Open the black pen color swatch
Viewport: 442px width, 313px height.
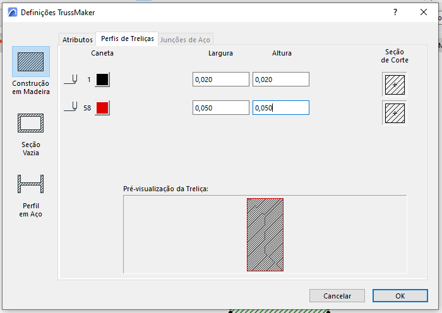pos(102,80)
